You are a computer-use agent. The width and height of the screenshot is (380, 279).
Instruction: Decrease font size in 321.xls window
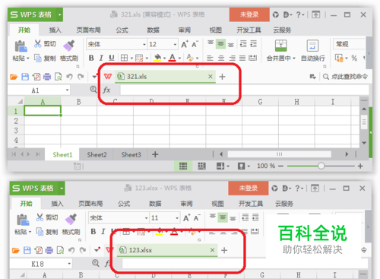[x=195, y=44]
